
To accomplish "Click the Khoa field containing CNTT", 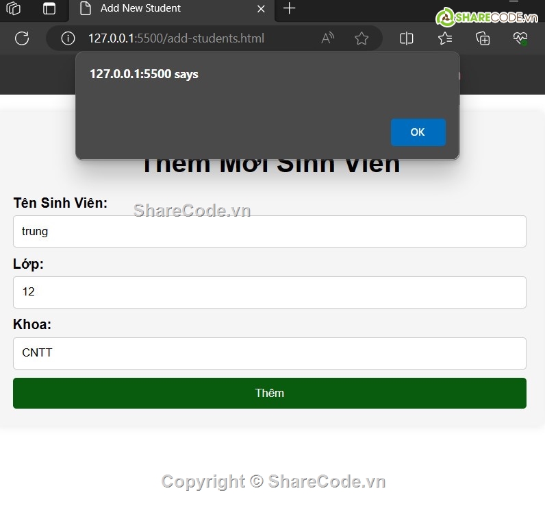I will point(269,353).
